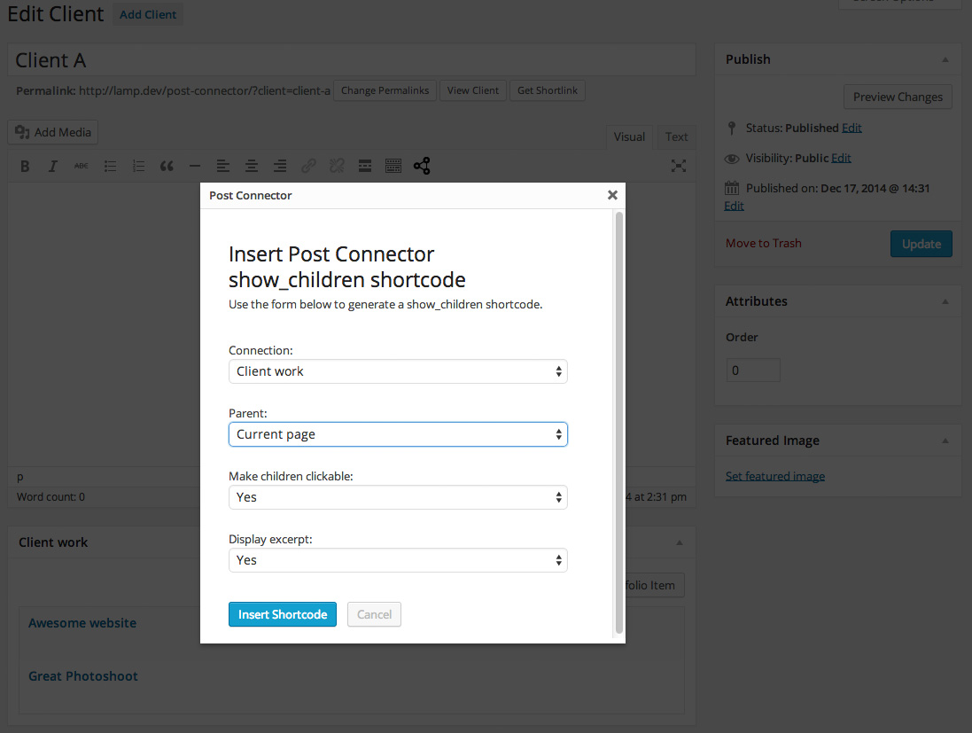Viewport: 972px width, 733px height.
Task: Click the insert link icon
Action: coord(308,167)
